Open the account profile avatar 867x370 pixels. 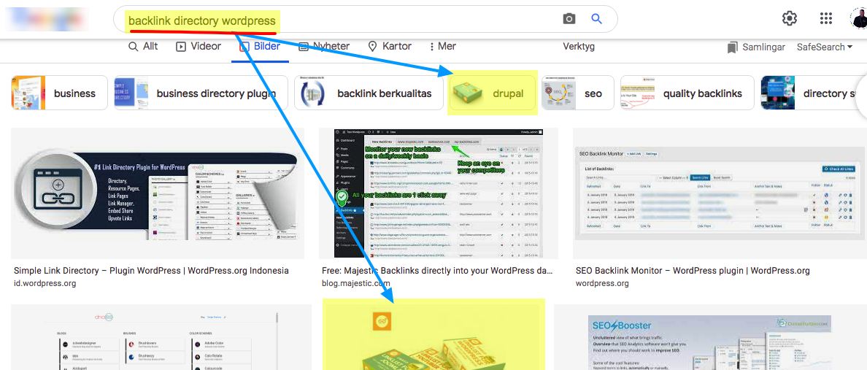pyautogui.click(x=859, y=19)
